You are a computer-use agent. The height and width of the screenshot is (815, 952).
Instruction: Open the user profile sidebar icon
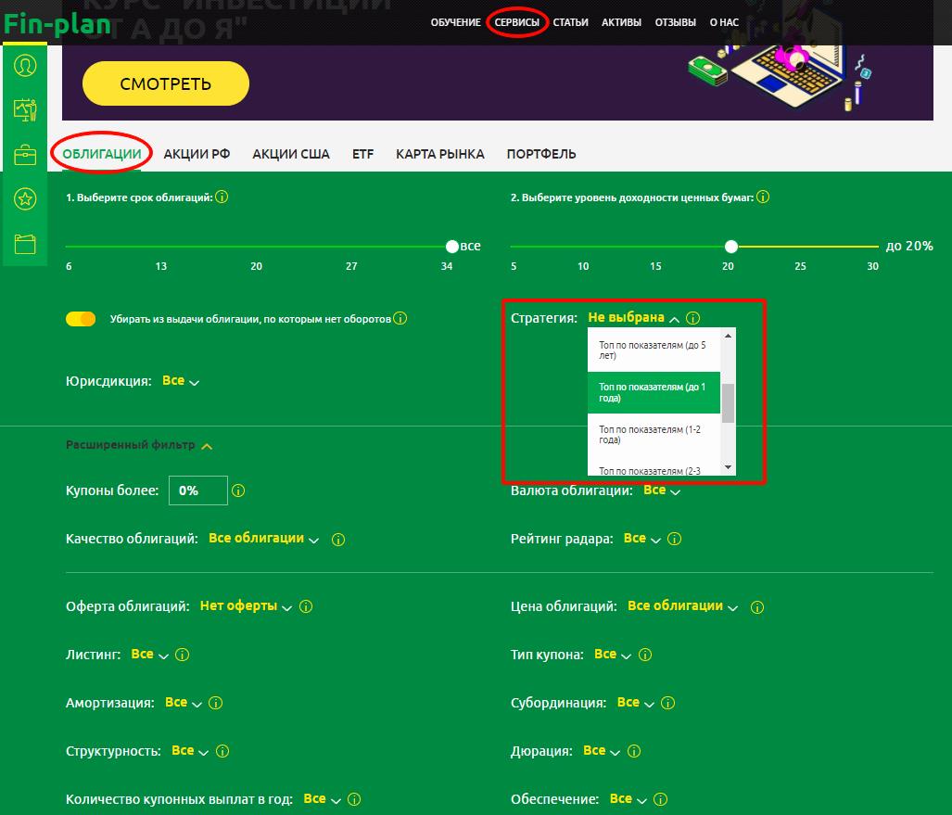[x=25, y=67]
